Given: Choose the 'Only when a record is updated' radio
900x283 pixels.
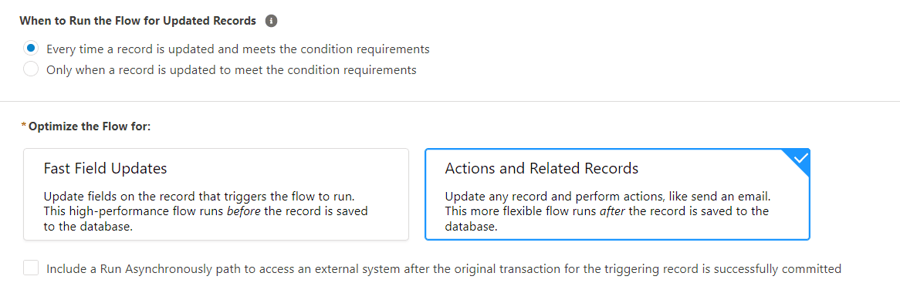Looking at the screenshot, I should coord(31,70).
